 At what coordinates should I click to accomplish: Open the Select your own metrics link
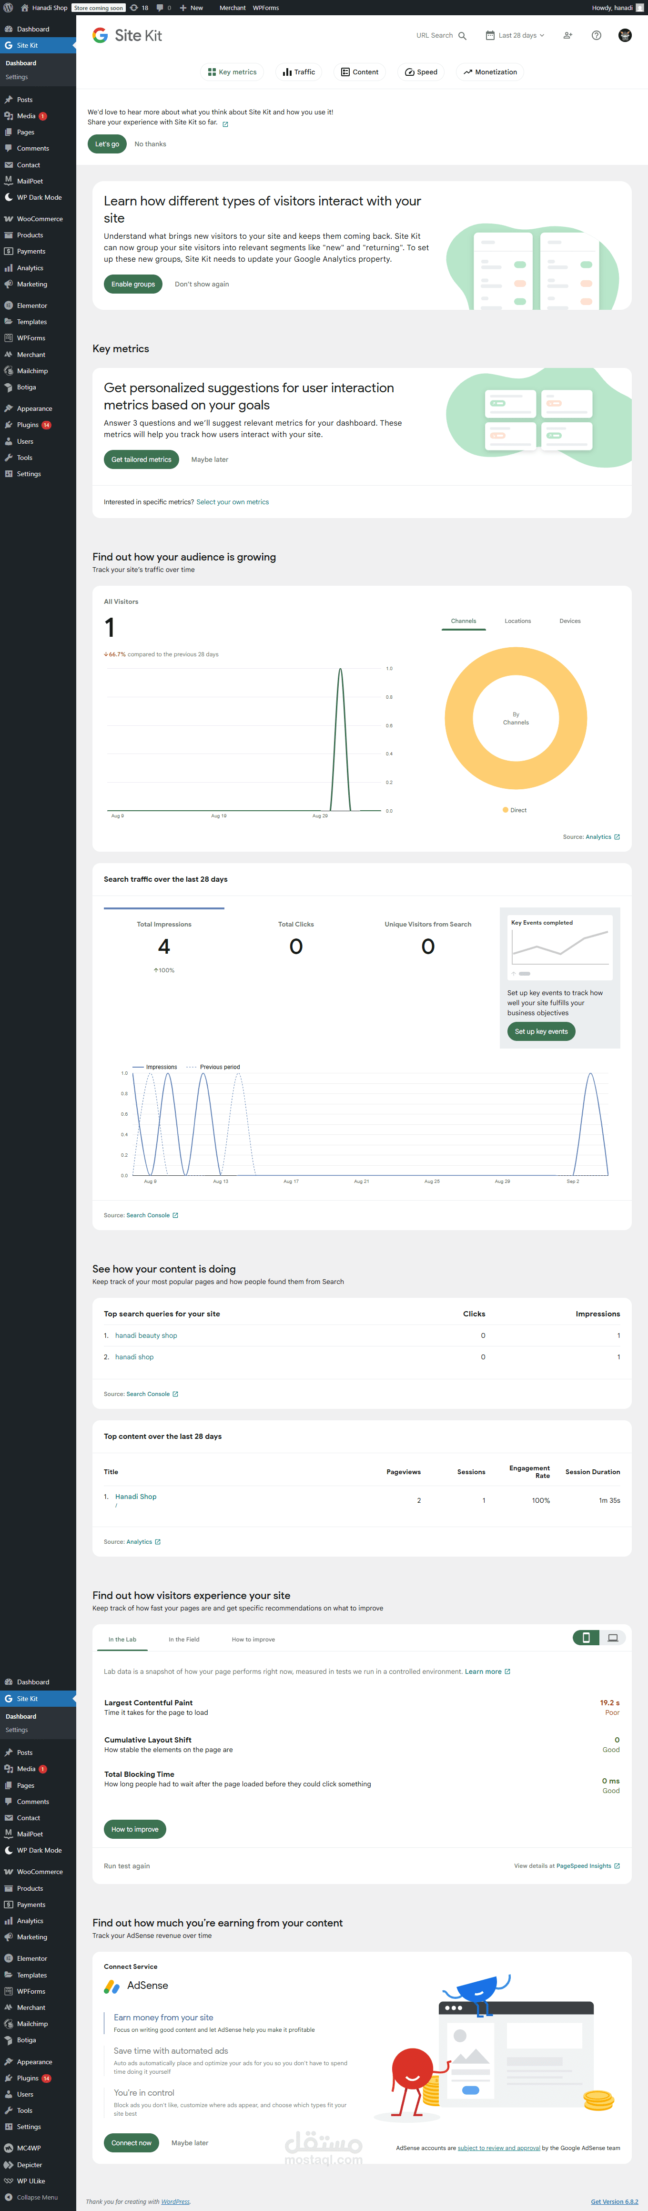pyautogui.click(x=233, y=502)
